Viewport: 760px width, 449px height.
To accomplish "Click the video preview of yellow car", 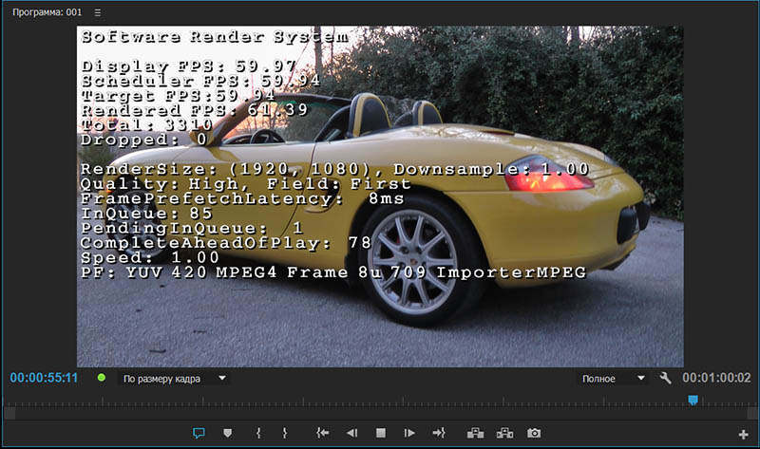I will [x=381, y=196].
